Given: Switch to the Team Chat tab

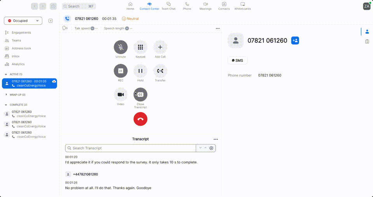Looking at the screenshot, I should 168,6.
